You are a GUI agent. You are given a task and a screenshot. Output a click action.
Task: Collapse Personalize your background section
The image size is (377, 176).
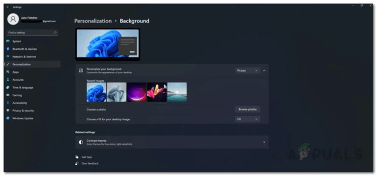pyautogui.click(x=264, y=70)
